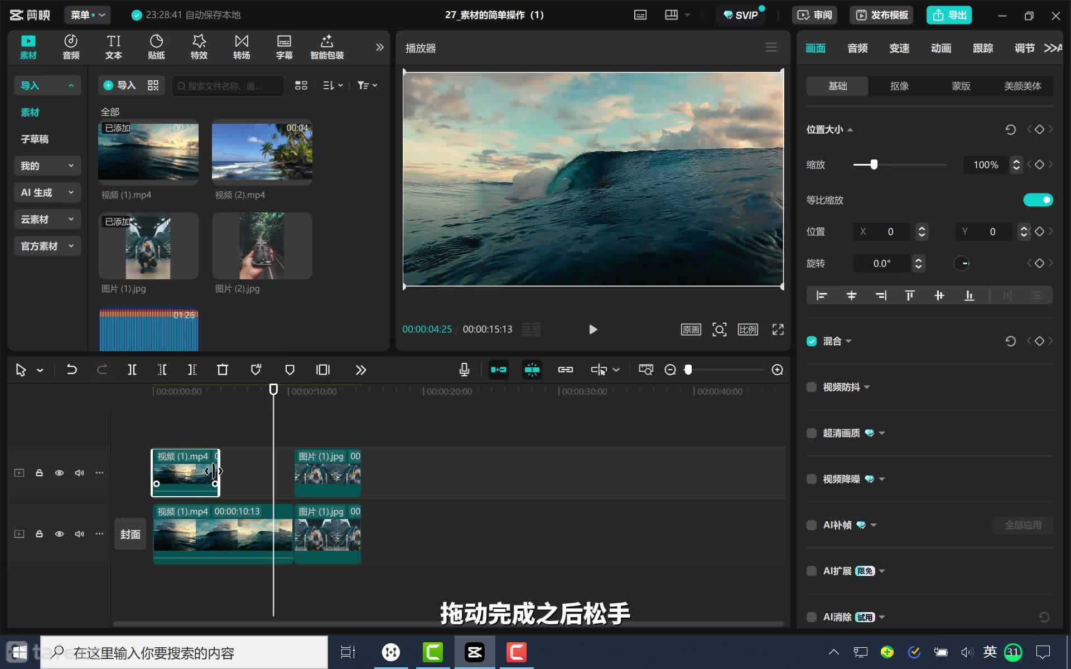Click the marker shield icon in timeline toolbar
This screenshot has height=669, width=1071.
pos(290,370)
